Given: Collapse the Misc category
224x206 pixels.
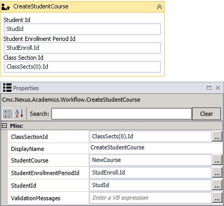Looking at the screenshot, I should point(4,126).
